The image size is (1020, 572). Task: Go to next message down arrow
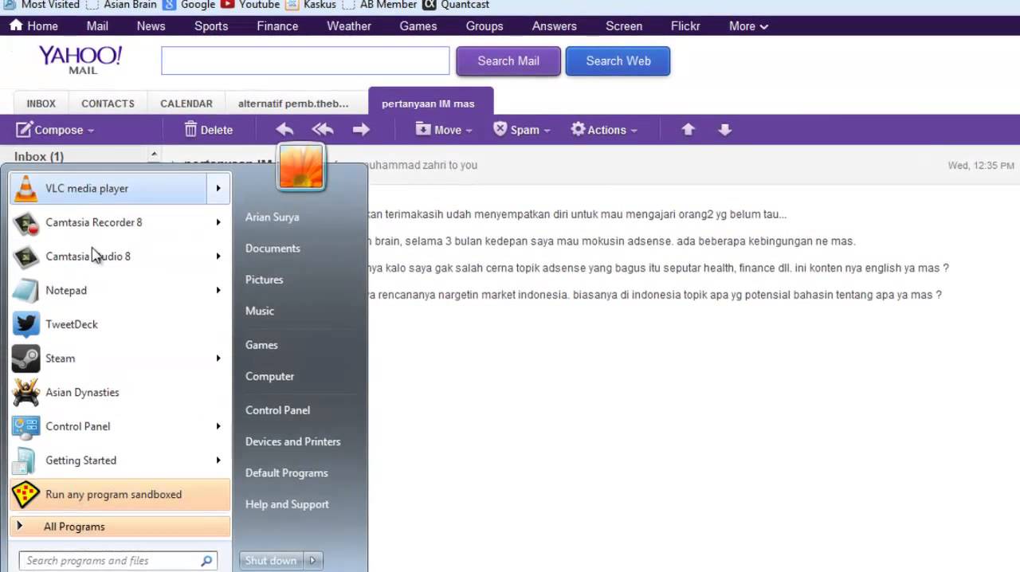coord(724,130)
